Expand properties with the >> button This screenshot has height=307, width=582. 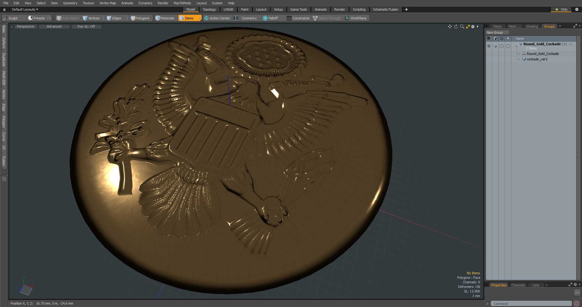point(577,293)
